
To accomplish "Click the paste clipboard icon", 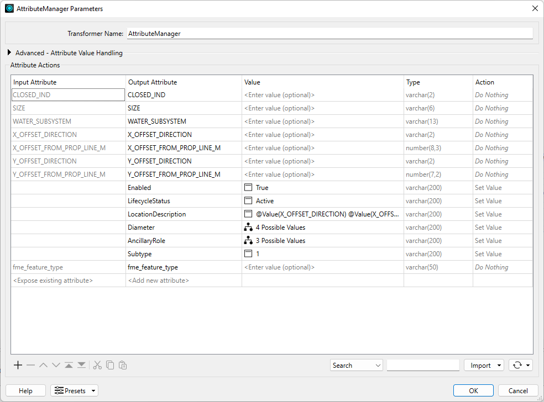I will pyautogui.click(x=123, y=365).
